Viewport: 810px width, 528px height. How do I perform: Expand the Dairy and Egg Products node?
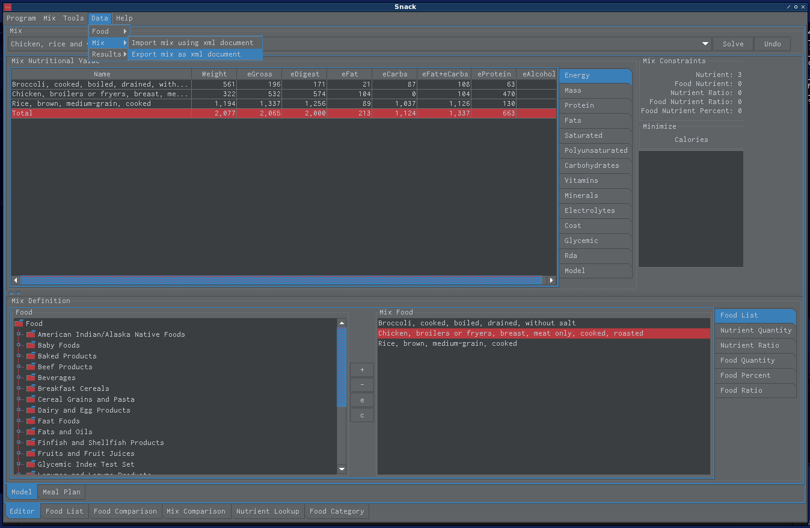[x=19, y=410]
